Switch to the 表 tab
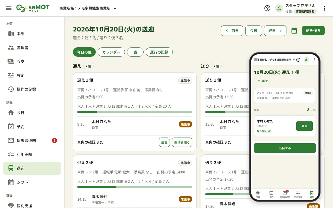The image size is (333, 208). tap(135, 52)
